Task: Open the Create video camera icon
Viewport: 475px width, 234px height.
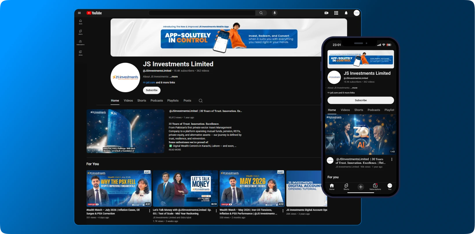Action: pos(327,13)
